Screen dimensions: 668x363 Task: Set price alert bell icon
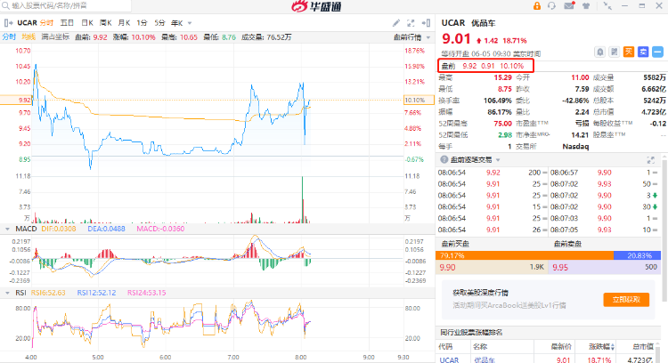point(599,52)
